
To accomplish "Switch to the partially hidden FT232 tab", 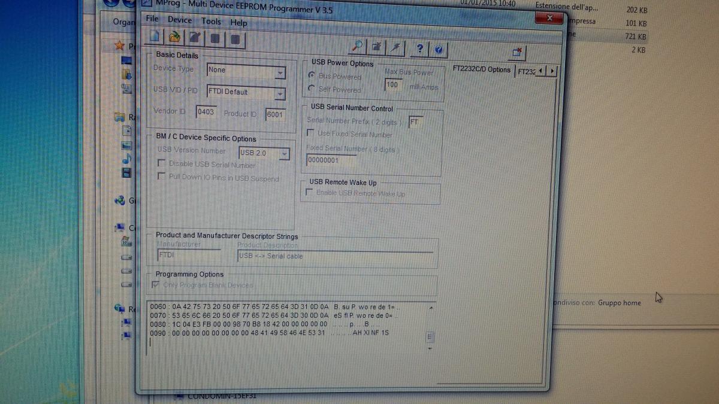I will tap(525, 71).
